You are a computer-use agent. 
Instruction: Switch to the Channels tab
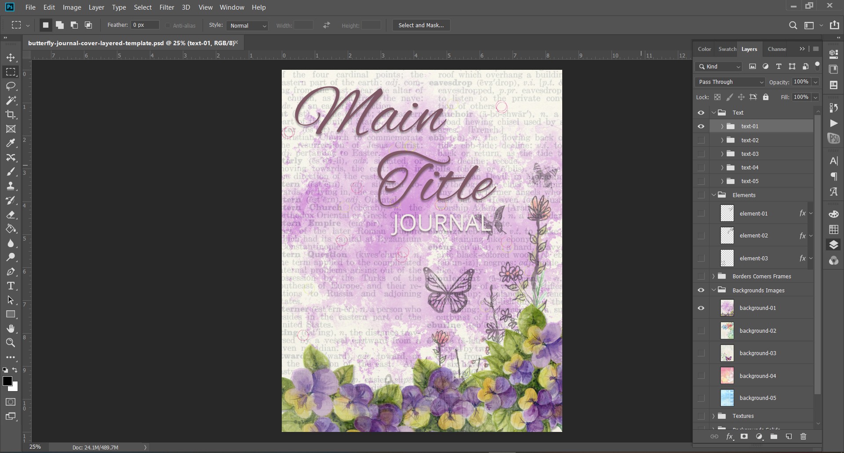tap(777, 49)
